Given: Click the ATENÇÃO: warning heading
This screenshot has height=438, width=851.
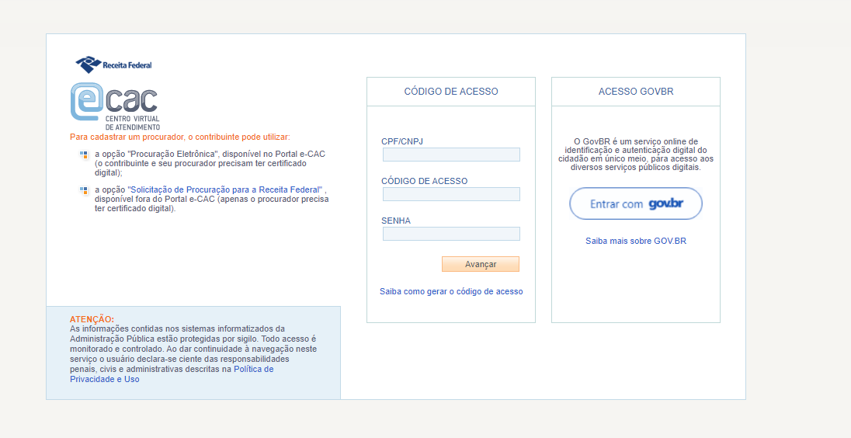Looking at the screenshot, I should (x=92, y=319).
